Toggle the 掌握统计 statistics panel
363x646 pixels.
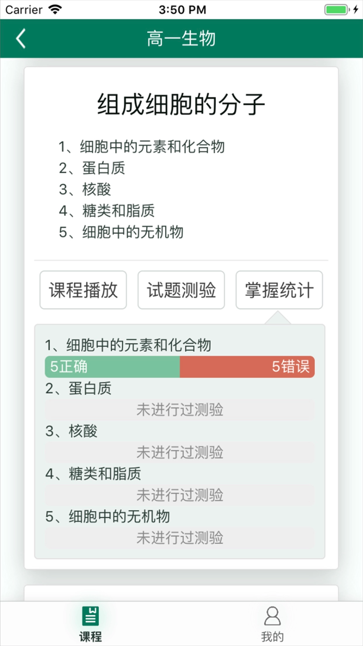click(279, 289)
